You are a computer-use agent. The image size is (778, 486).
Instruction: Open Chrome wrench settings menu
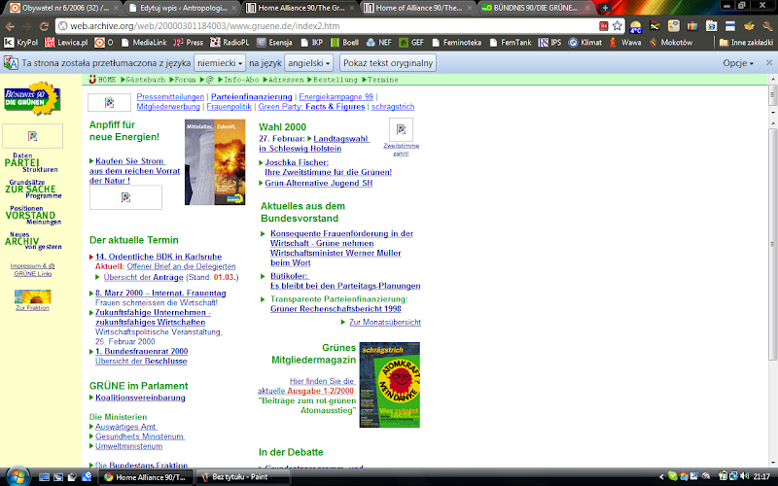point(767,26)
